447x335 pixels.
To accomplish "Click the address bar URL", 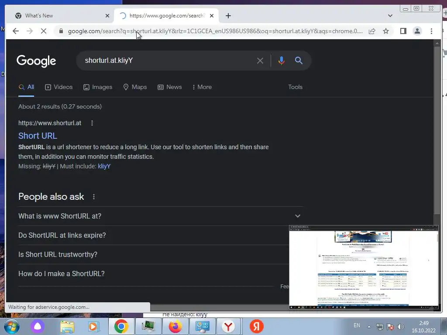I will (215, 31).
